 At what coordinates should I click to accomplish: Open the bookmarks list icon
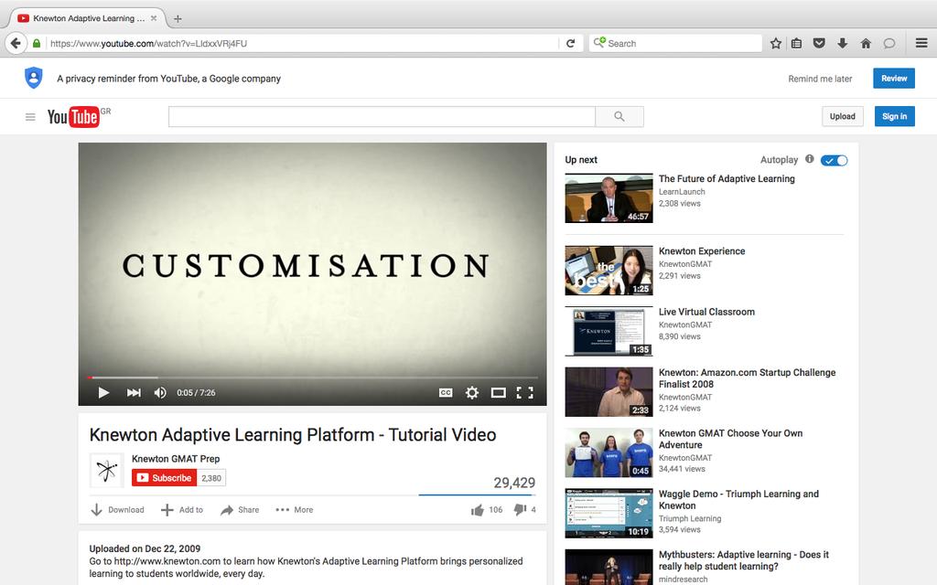click(797, 43)
